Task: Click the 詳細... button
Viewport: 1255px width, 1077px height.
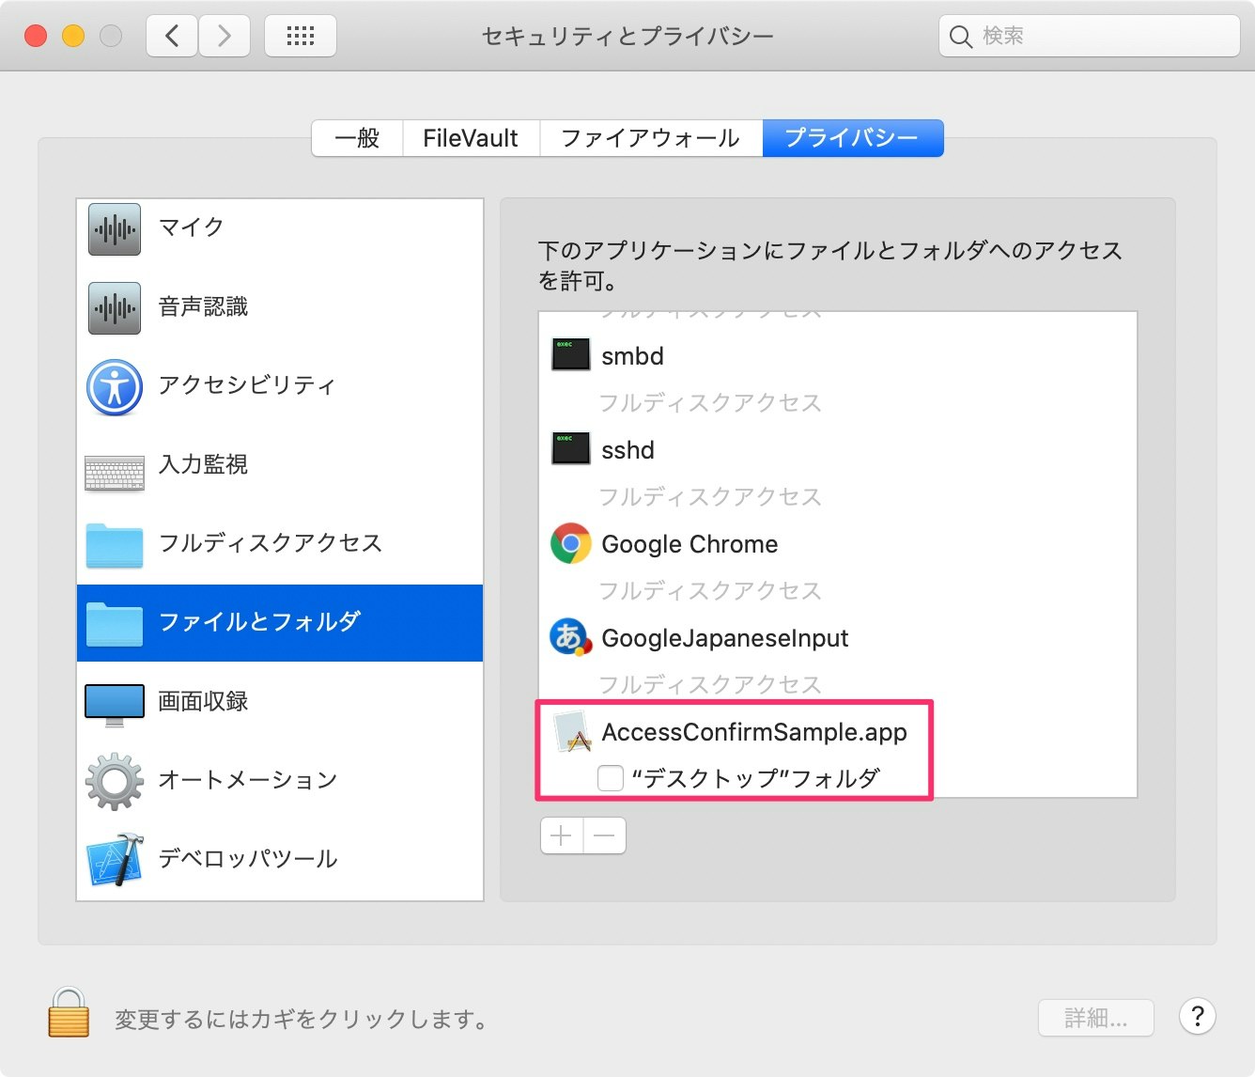Action: tap(1095, 1018)
